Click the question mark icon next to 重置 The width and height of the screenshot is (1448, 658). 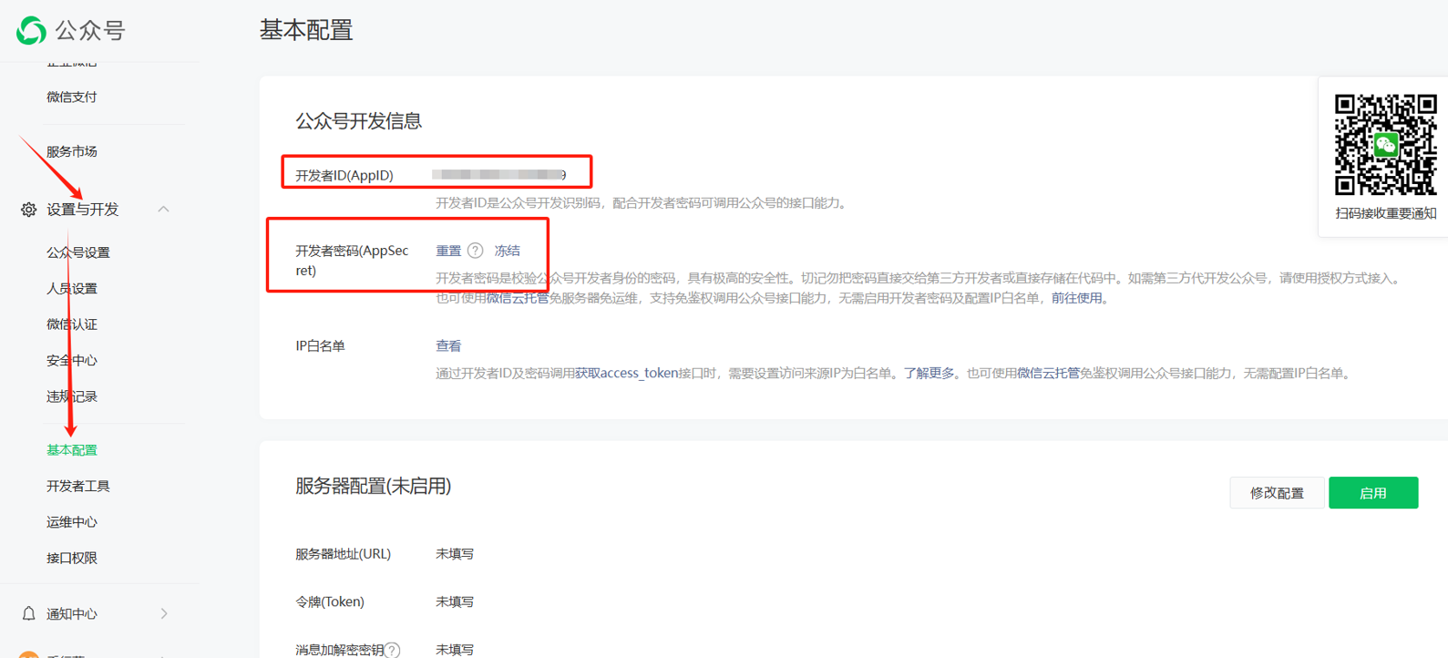pos(476,251)
